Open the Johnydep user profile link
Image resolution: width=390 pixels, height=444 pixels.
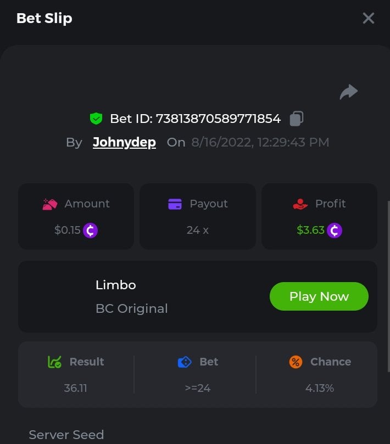point(124,142)
